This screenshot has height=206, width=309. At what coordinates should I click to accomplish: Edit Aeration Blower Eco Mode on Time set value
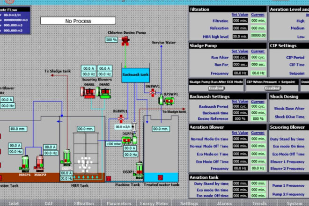click(x=240, y=154)
